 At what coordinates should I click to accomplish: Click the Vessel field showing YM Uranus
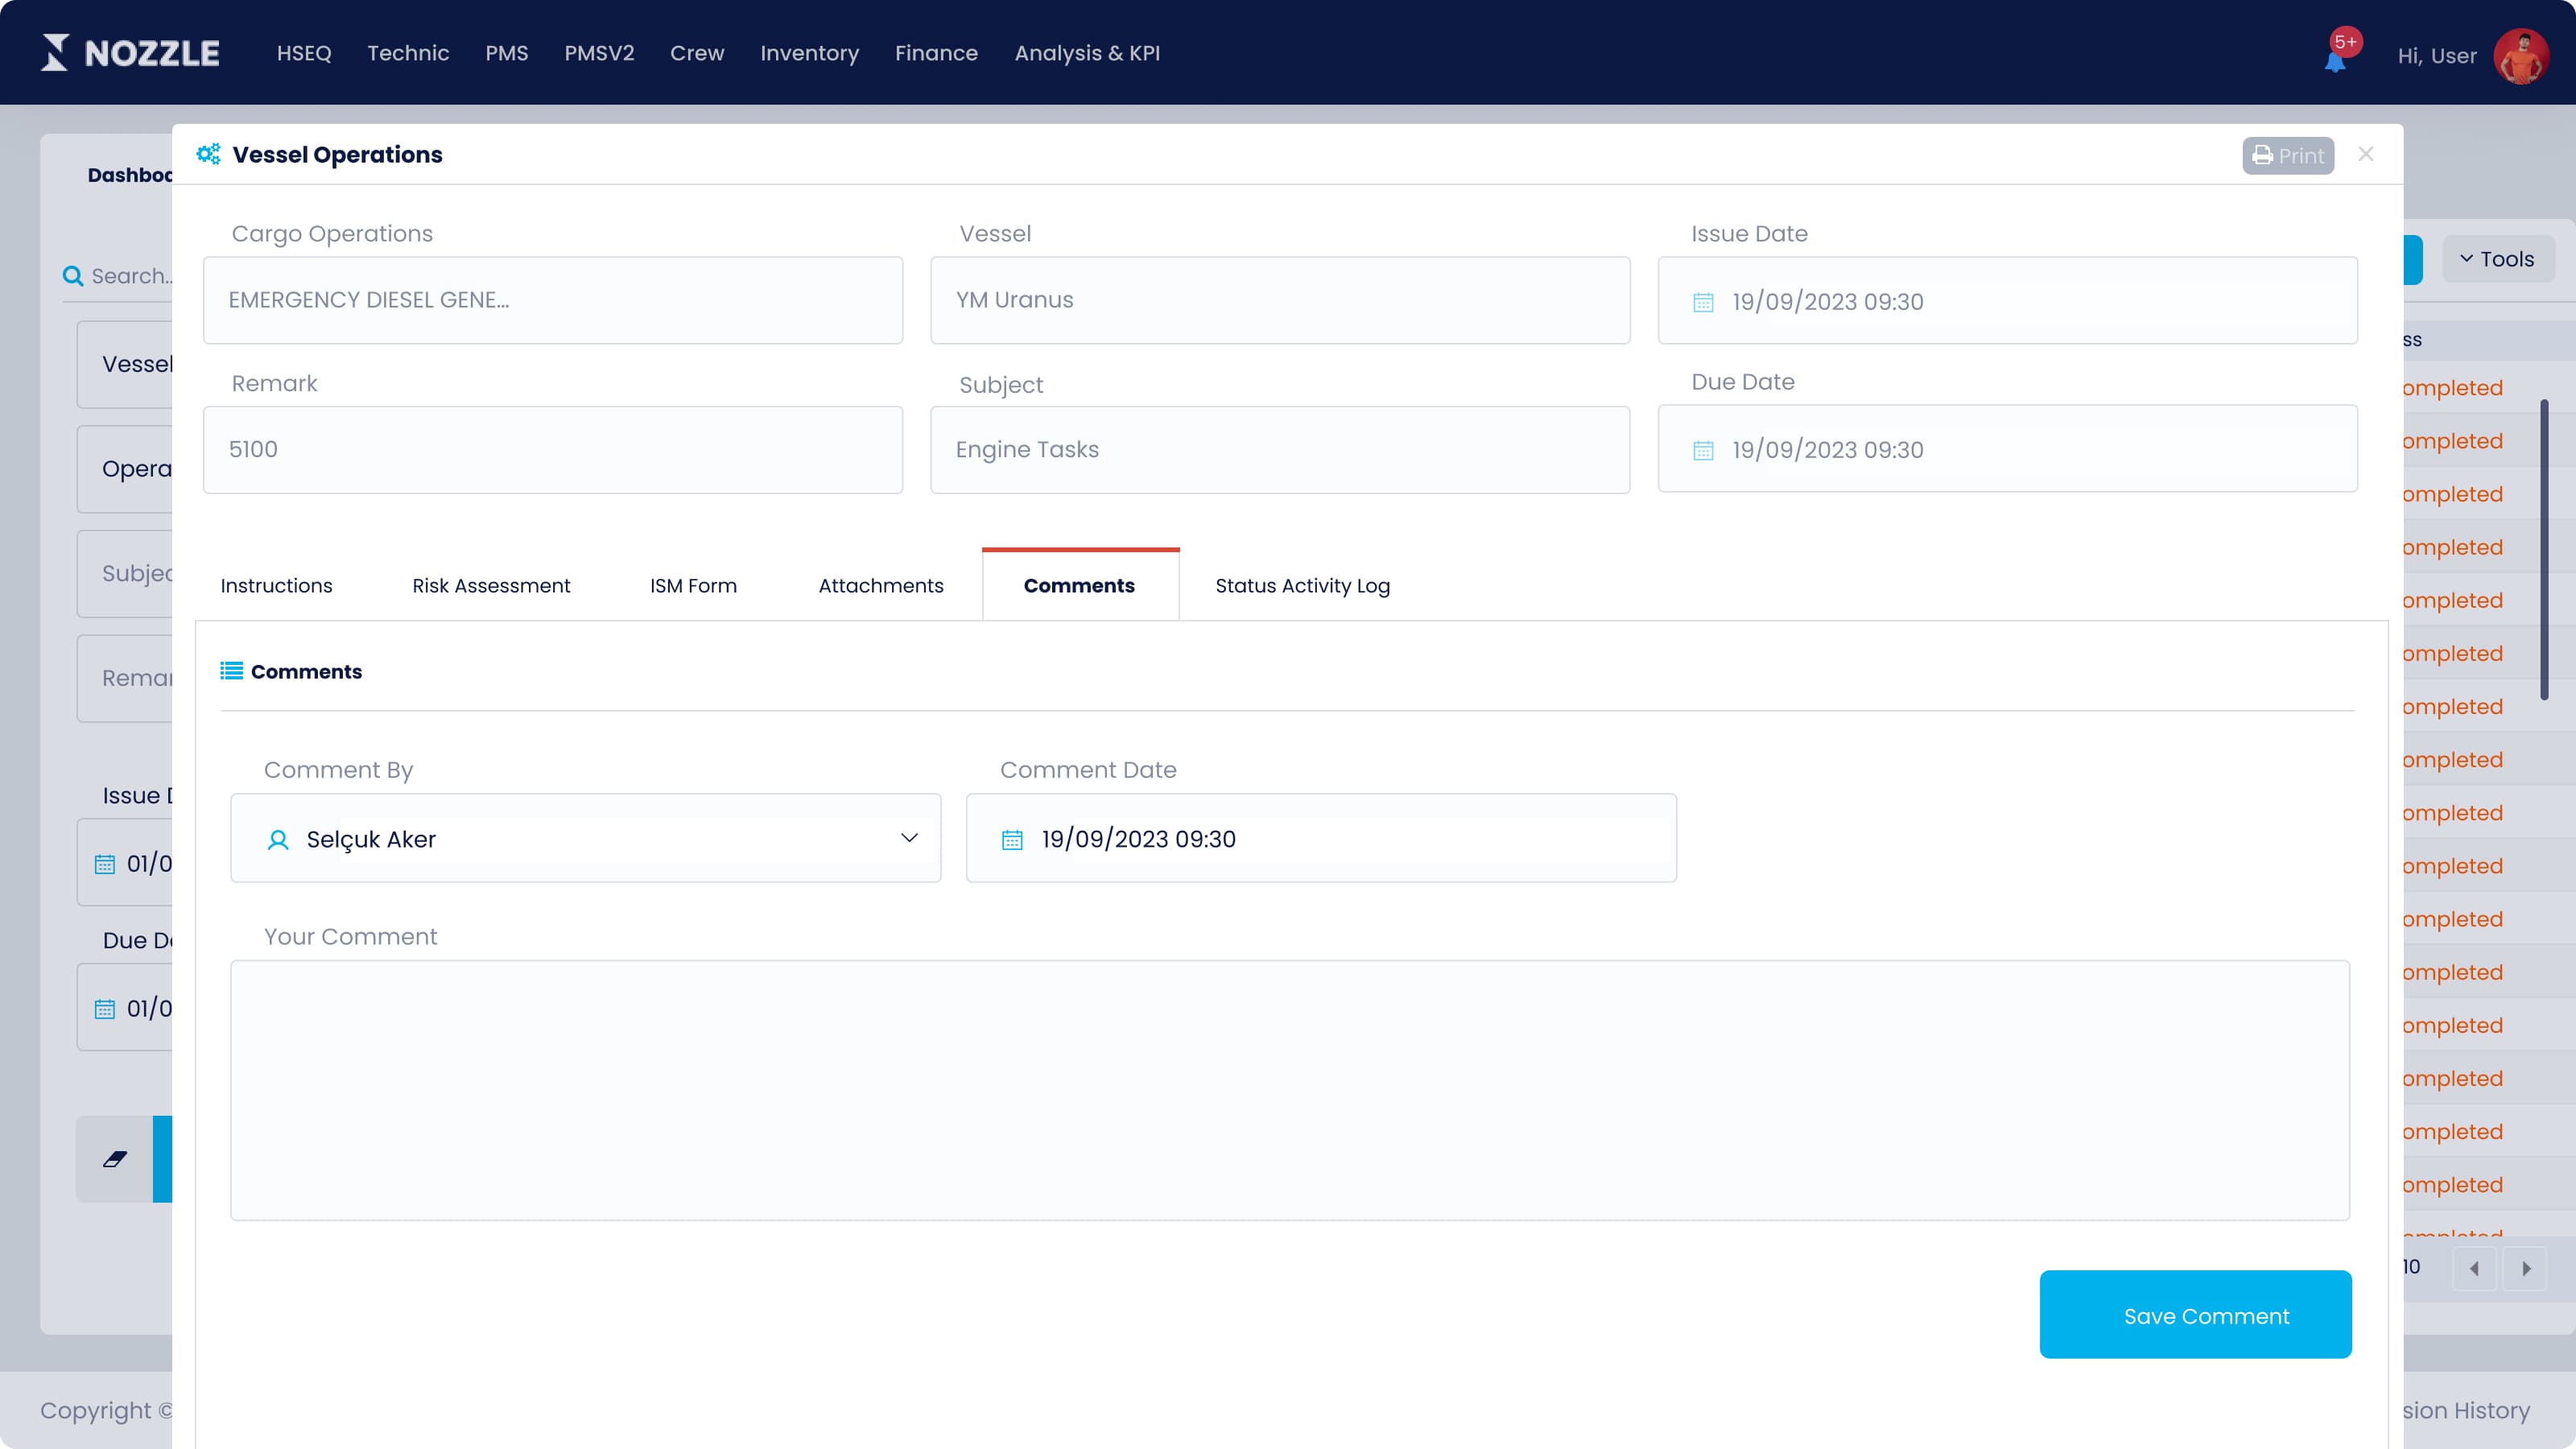(x=1280, y=300)
